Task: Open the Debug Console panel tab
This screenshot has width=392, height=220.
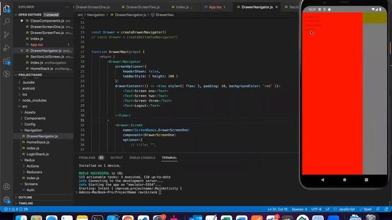Action: 142,158
